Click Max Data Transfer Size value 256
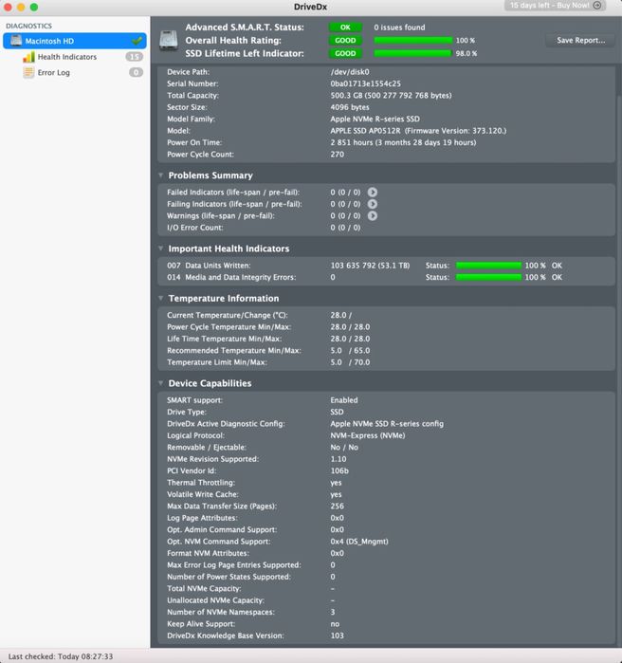 click(338, 506)
